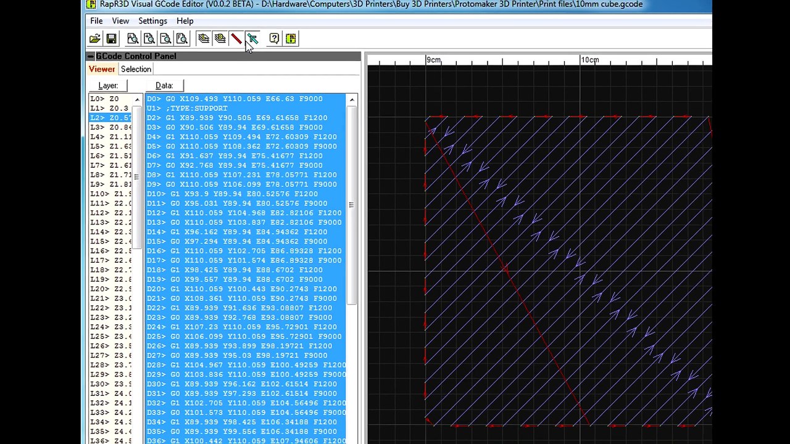The image size is (790, 444).
Task: Select layer row L10>
Action: click(x=110, y=194)
